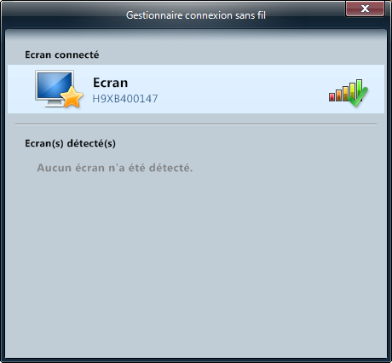Click the Ecran(s) détecté(s) section heading
392x363 pixels.
coord(70,143)
